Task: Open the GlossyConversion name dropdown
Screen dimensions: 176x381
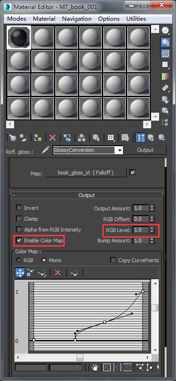Action: tap(120, 150)
